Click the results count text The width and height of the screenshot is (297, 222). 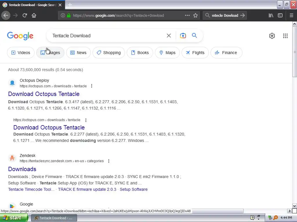(46, 70)
